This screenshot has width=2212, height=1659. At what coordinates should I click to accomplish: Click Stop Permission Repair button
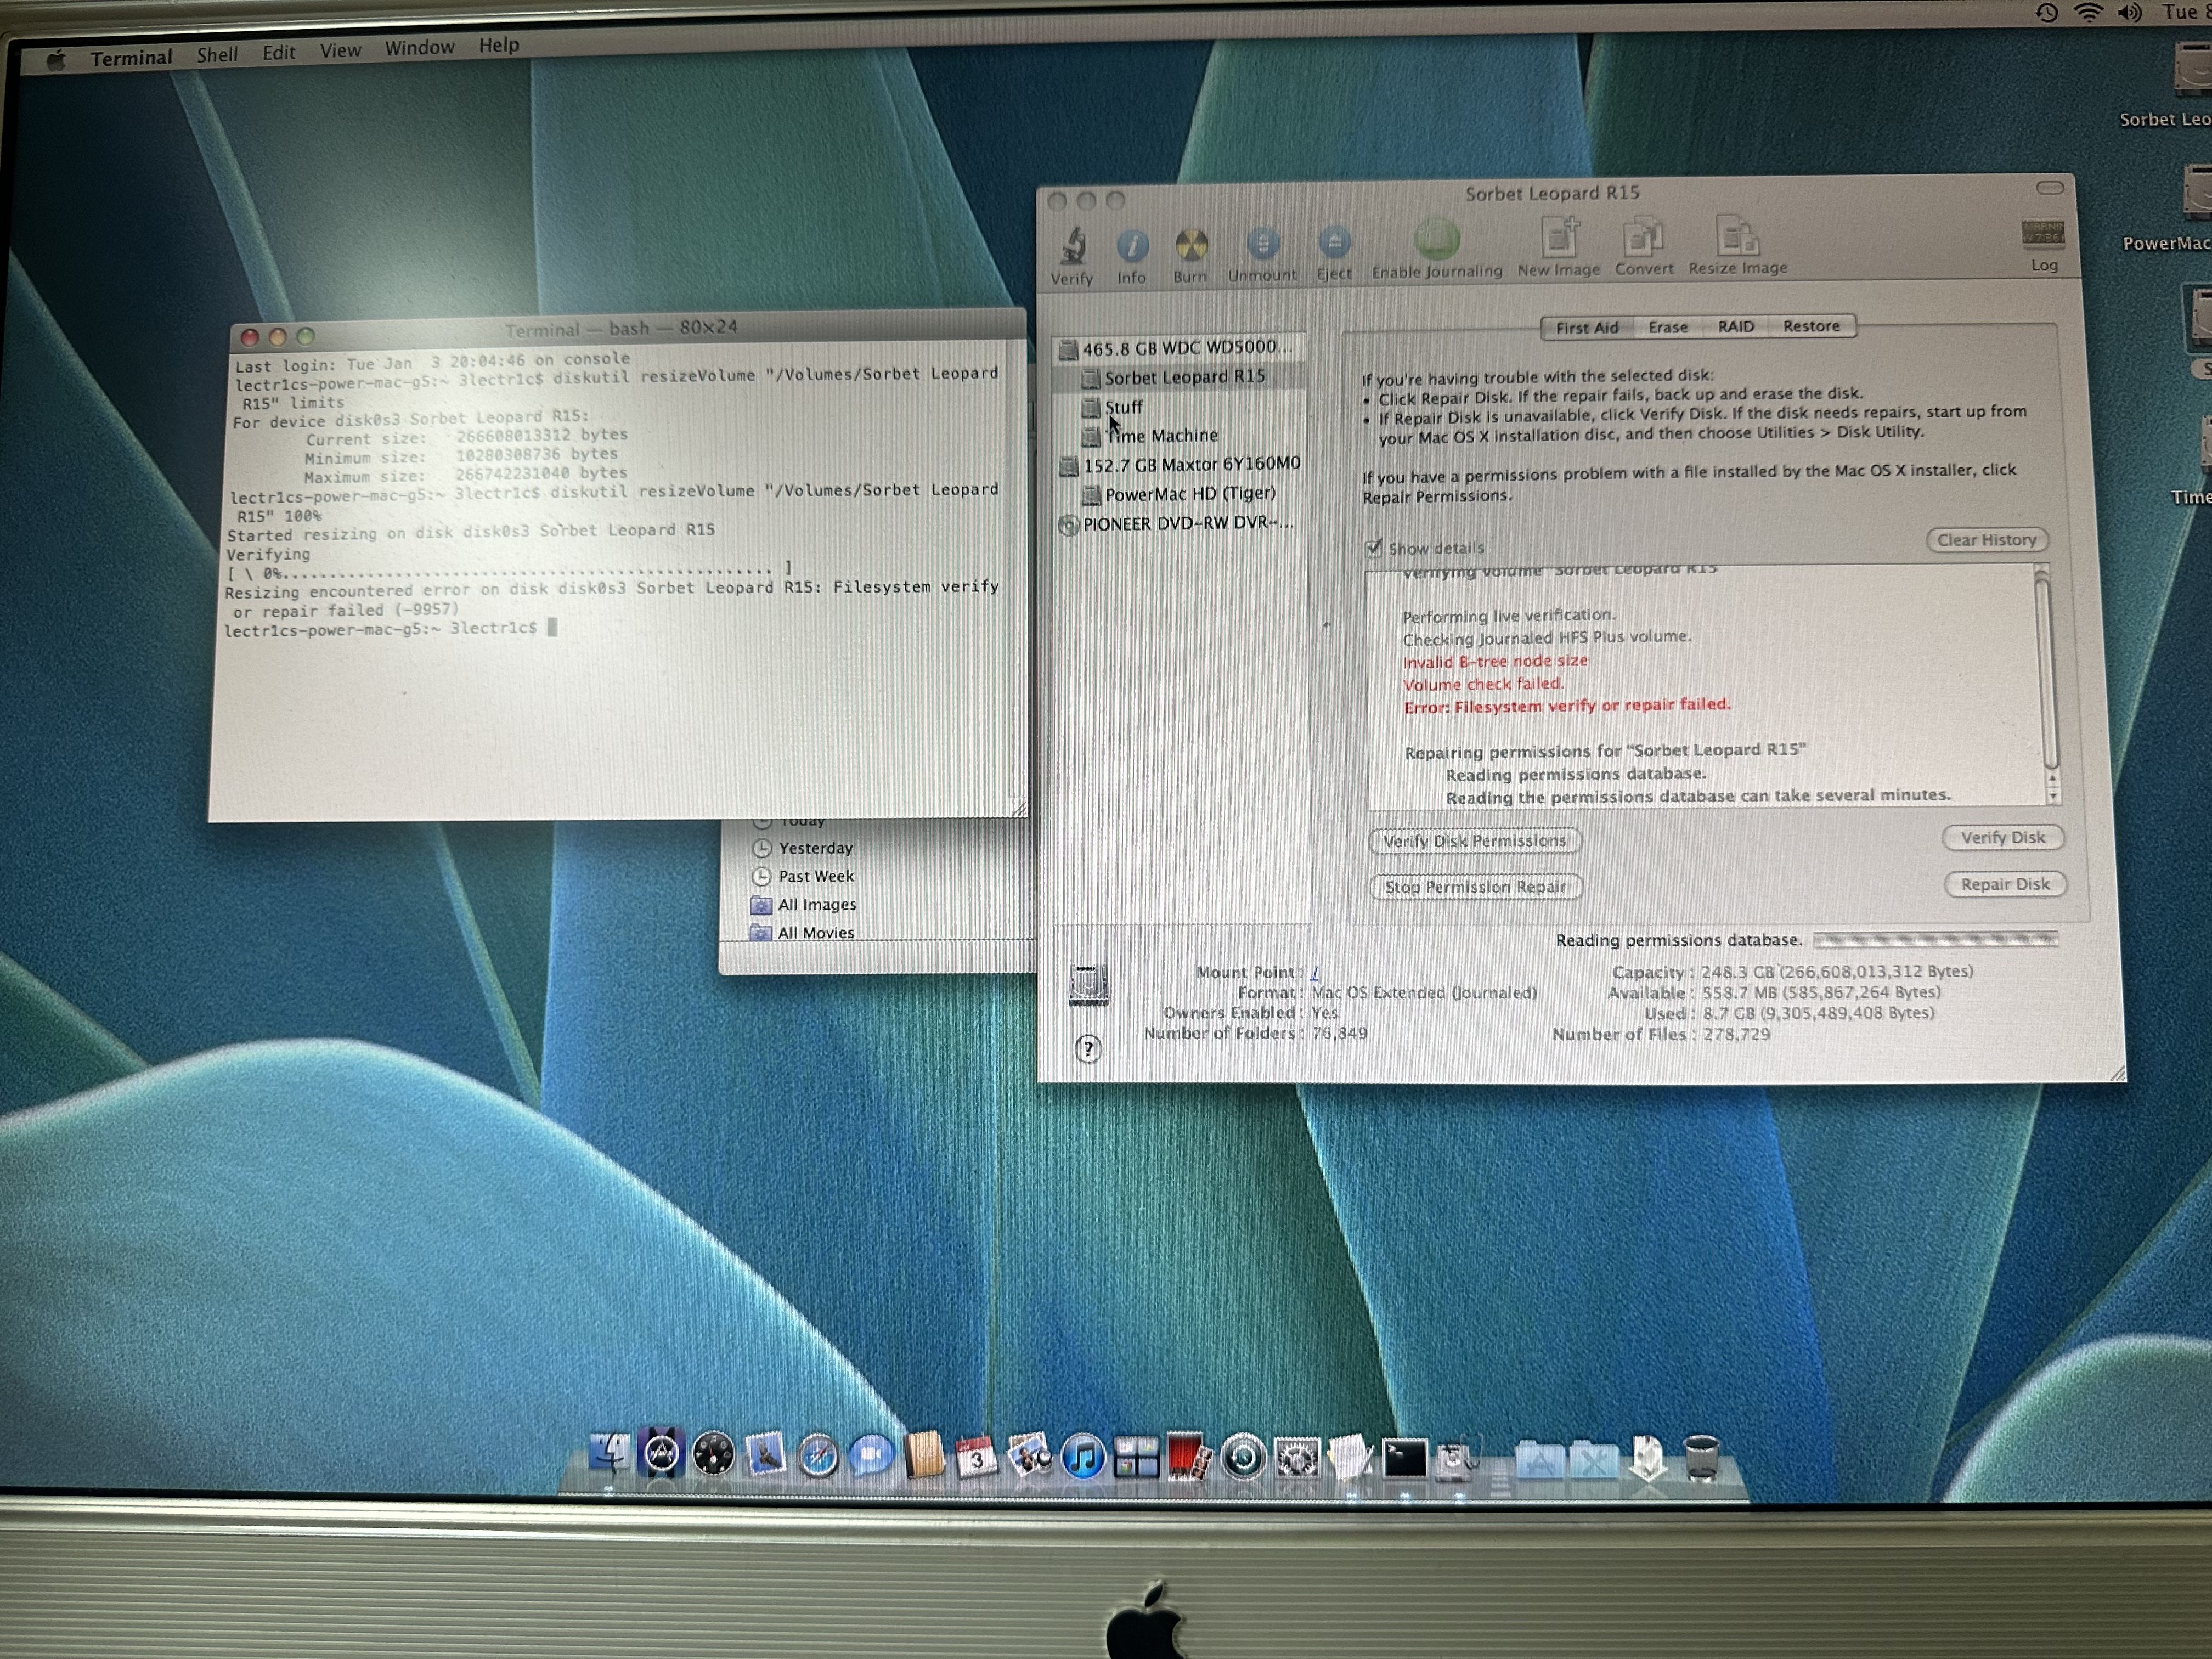pos(1475,887)
